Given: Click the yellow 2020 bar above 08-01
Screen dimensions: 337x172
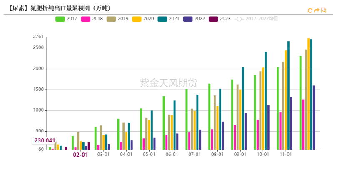Looking at the screenshot, I should click(x=217, y=128).
